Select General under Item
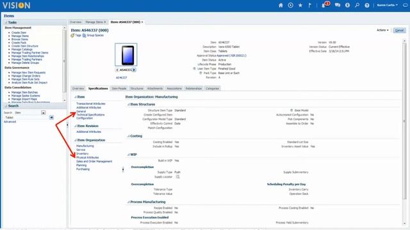Screen dimensions: 410x230 [x=81, y=111]
